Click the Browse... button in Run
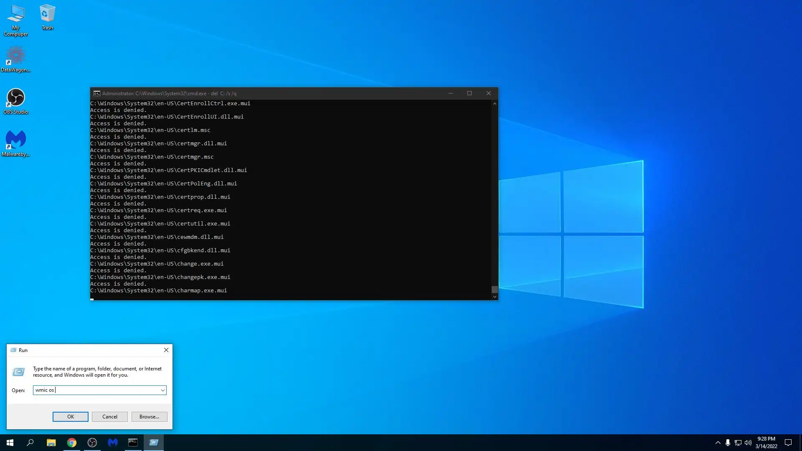Image resolution: width=802 pixels, height=451 pixels. click(149, 417)
